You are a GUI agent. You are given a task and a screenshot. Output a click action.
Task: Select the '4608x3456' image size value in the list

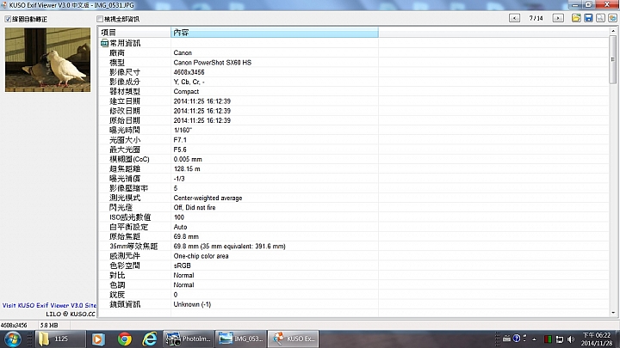tap(189, 72)
